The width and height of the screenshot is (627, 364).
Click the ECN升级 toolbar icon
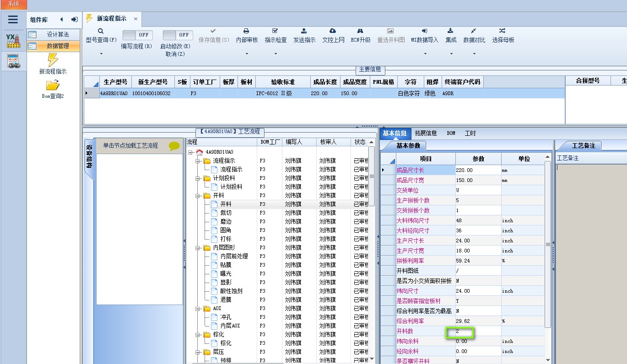[x=360, y=31]
